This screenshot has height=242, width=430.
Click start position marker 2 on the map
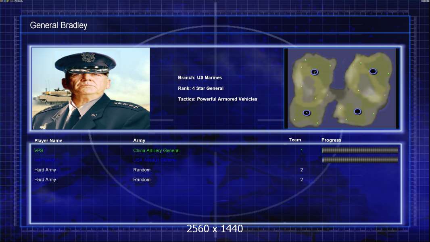(x=315, y=72)
